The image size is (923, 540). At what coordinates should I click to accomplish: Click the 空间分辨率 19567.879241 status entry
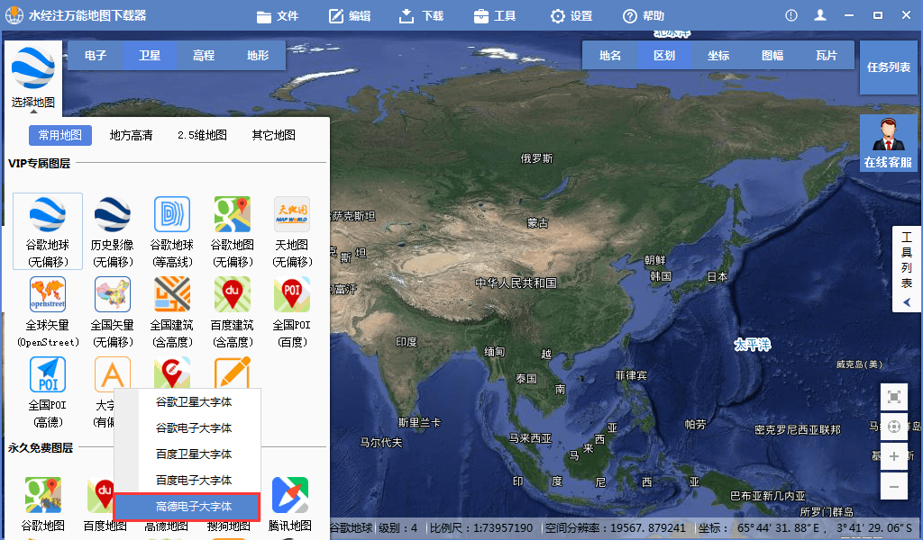coord(615,528)
